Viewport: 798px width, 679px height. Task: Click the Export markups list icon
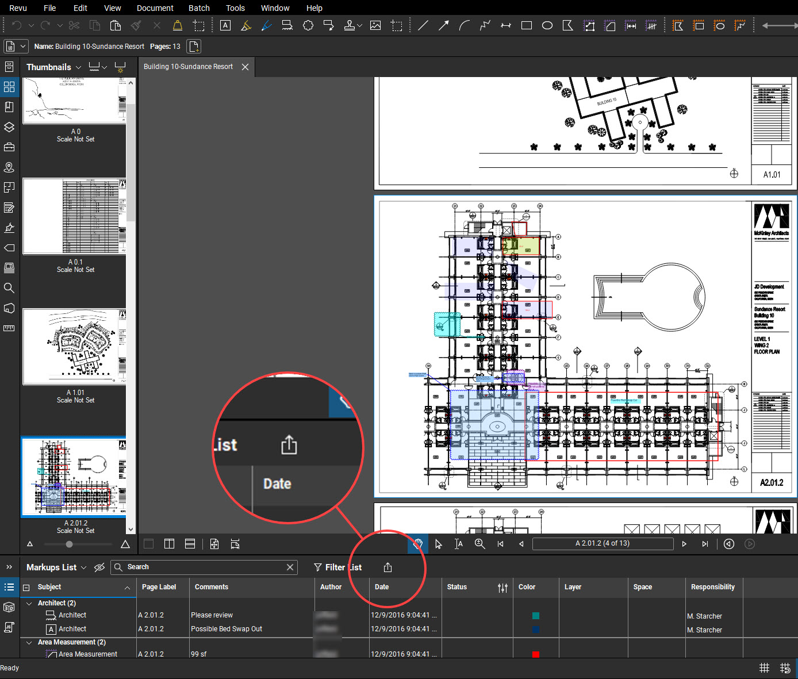click(x=388, y=567)
